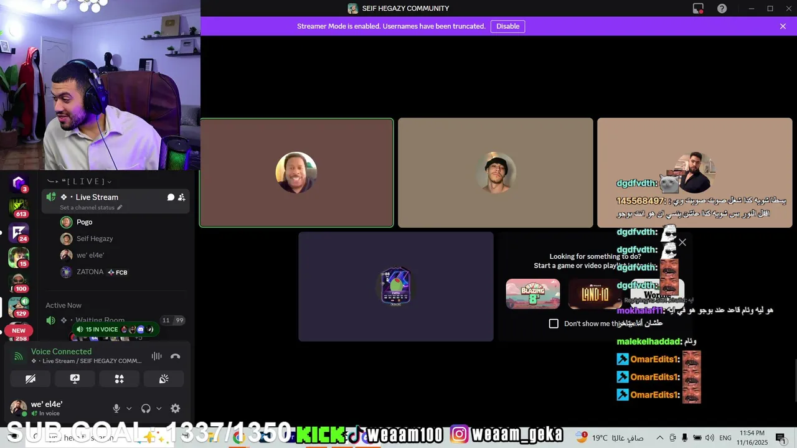The height and width of the screenshot is (448, 797).
Task: Select the green-outlined speaking participant tile
Action: tap(296, 173)
